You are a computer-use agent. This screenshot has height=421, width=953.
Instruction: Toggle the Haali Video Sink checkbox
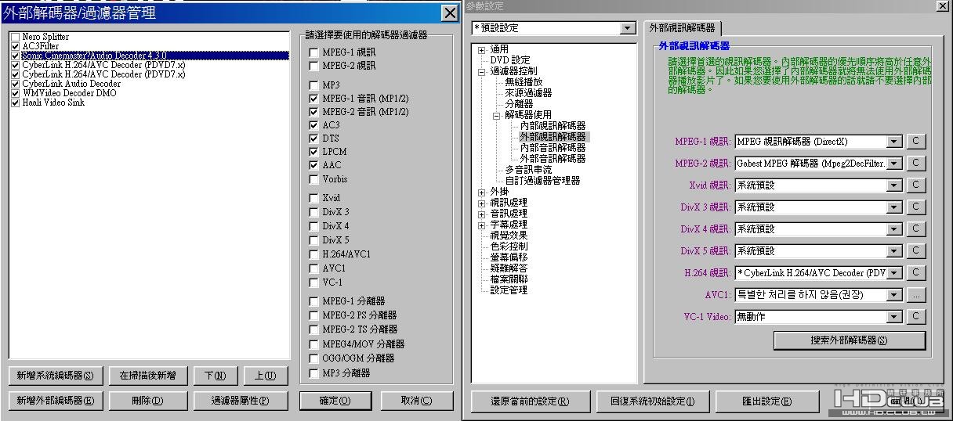pyautogui.click(x=15, y=103)
